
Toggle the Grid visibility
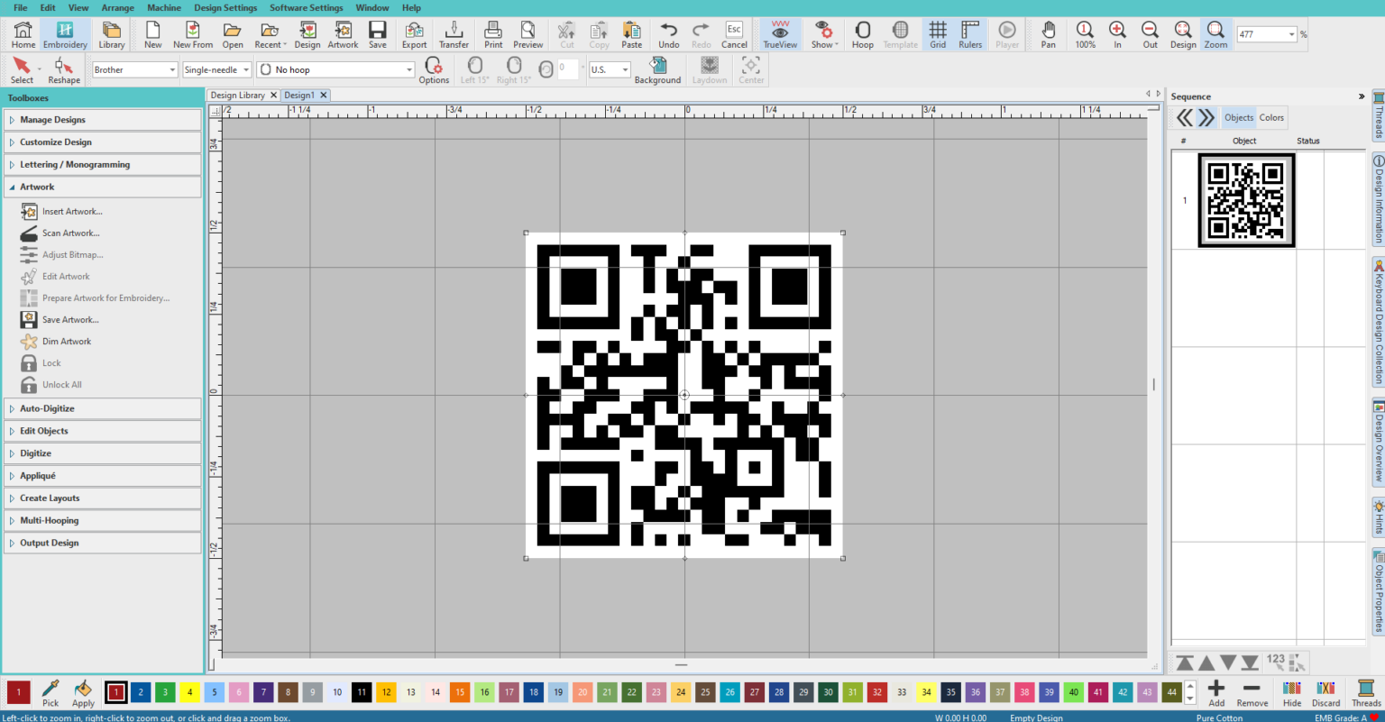938,34
